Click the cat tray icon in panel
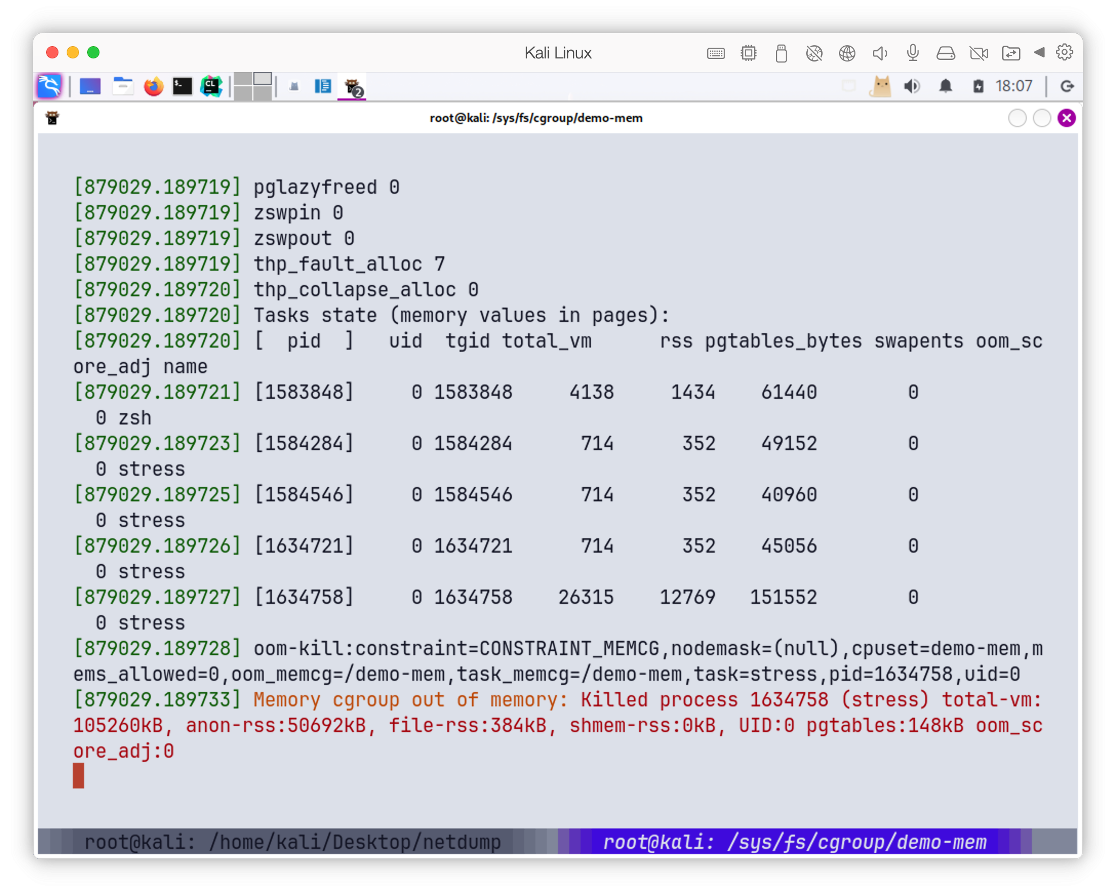This screenshot has height=892, width=1116. 880,86
